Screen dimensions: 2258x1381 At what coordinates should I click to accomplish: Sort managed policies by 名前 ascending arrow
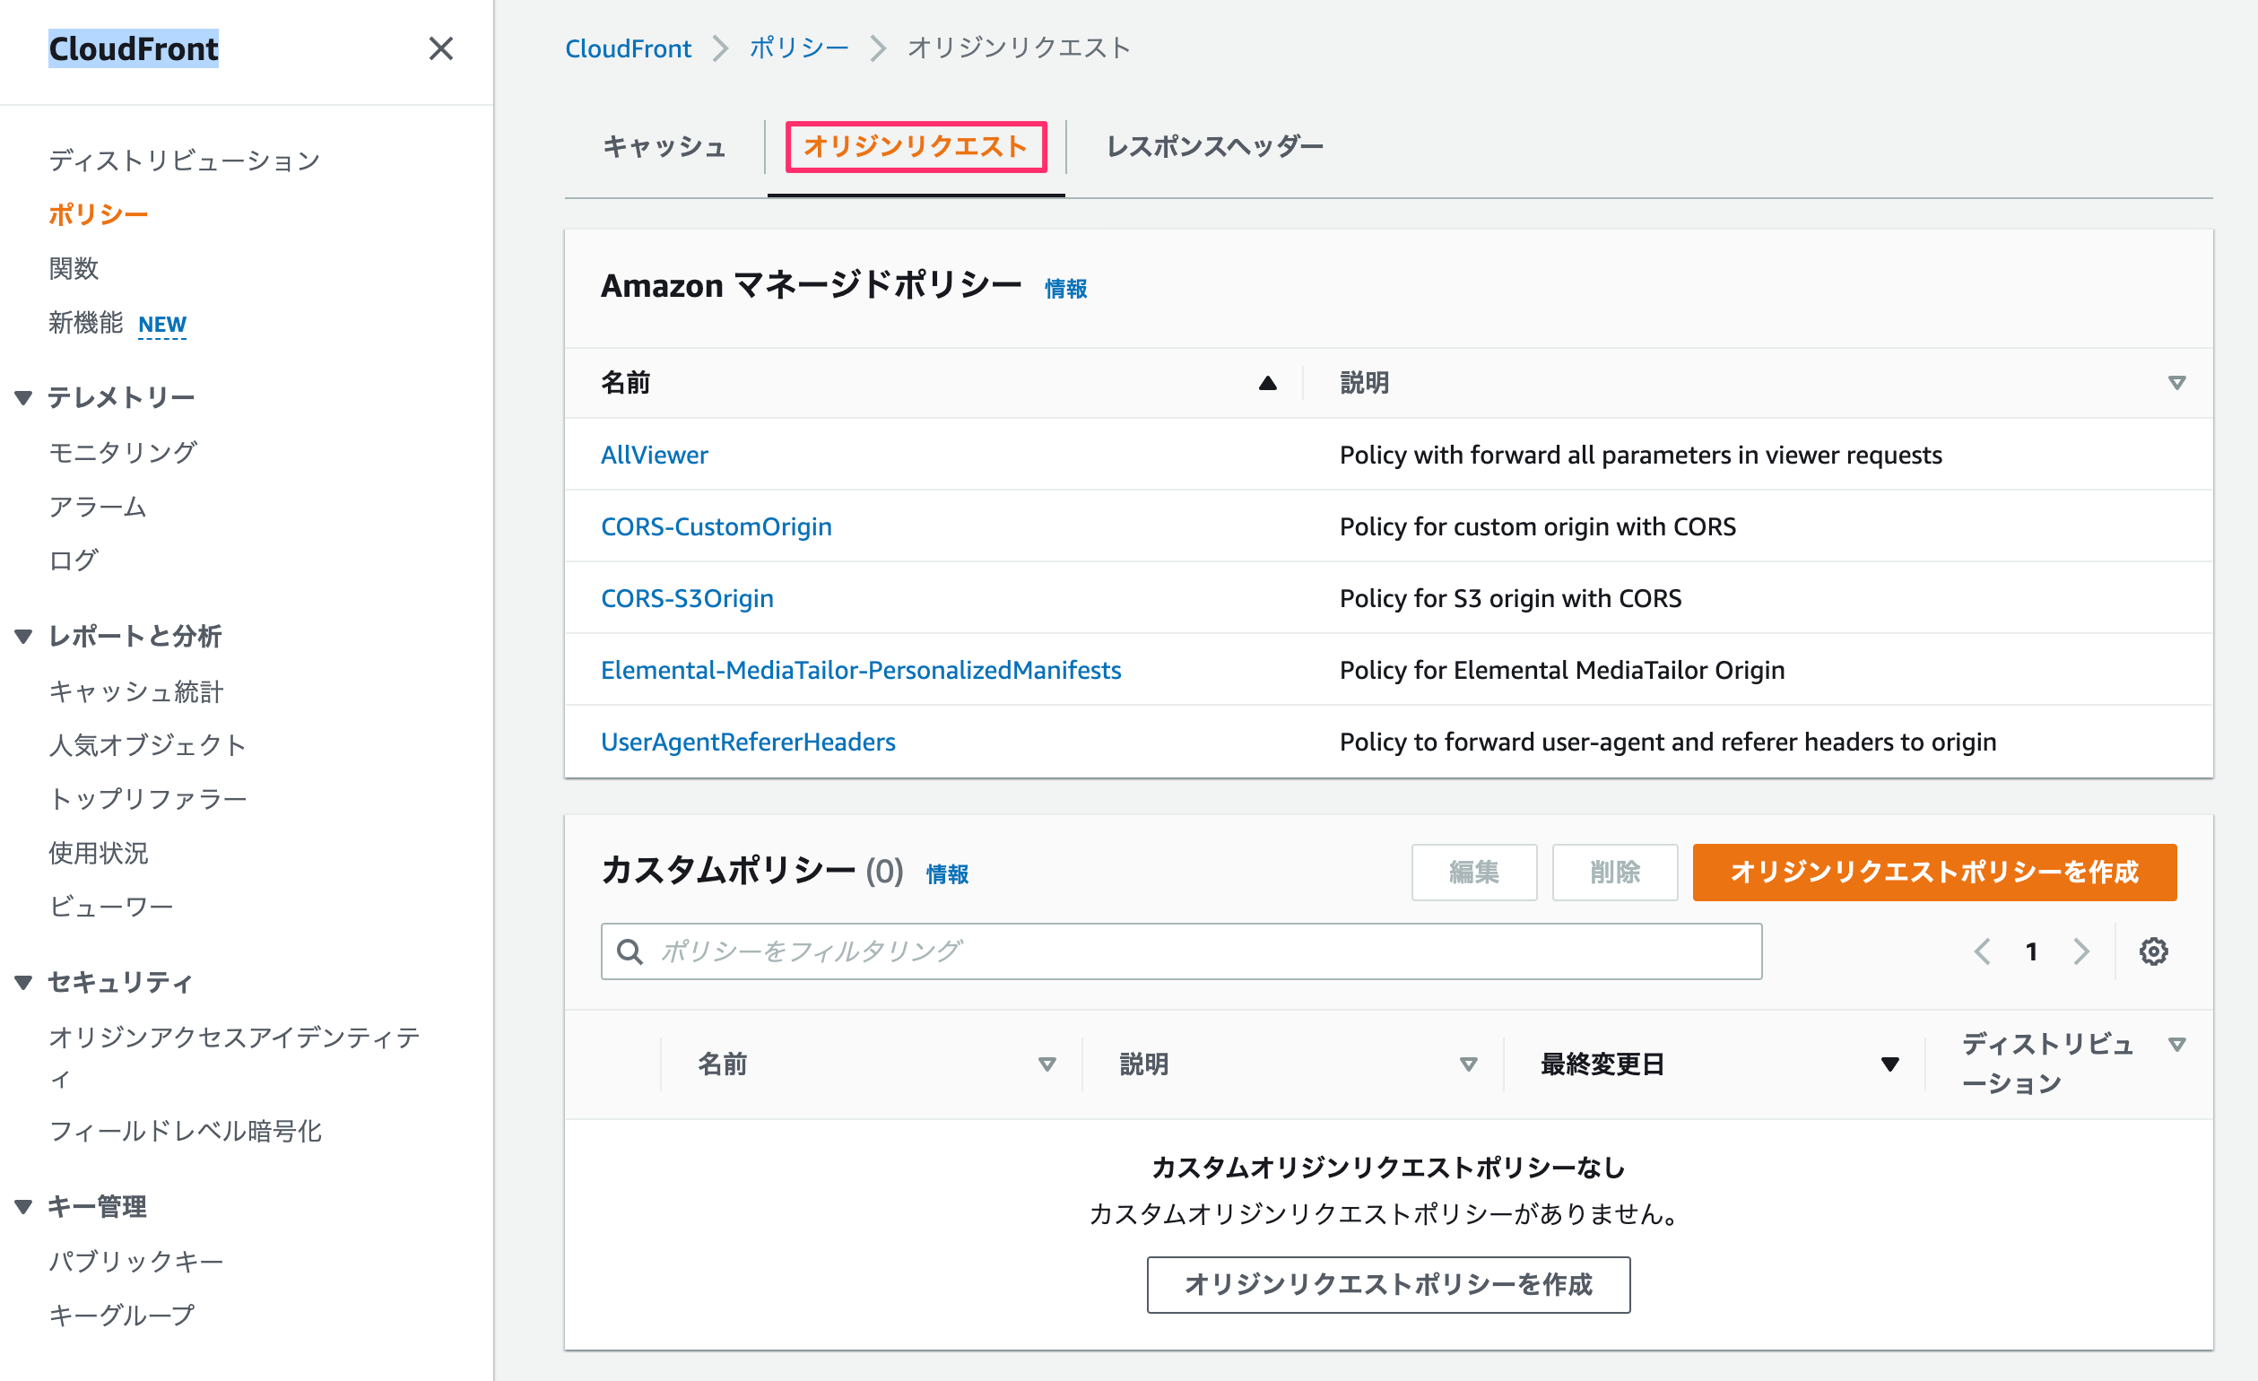click(1267, 383)
